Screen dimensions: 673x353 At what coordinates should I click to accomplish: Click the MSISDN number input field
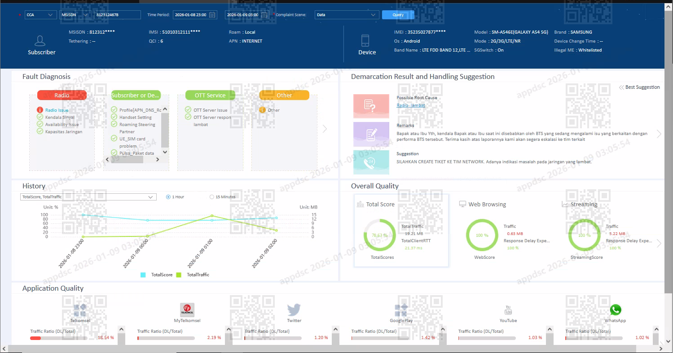[117, 15]
